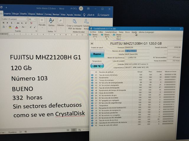Click redo/repeat icon in Word title bar
Image resolution: width=189 pixels, height=141 pixels.
point(1,7)
